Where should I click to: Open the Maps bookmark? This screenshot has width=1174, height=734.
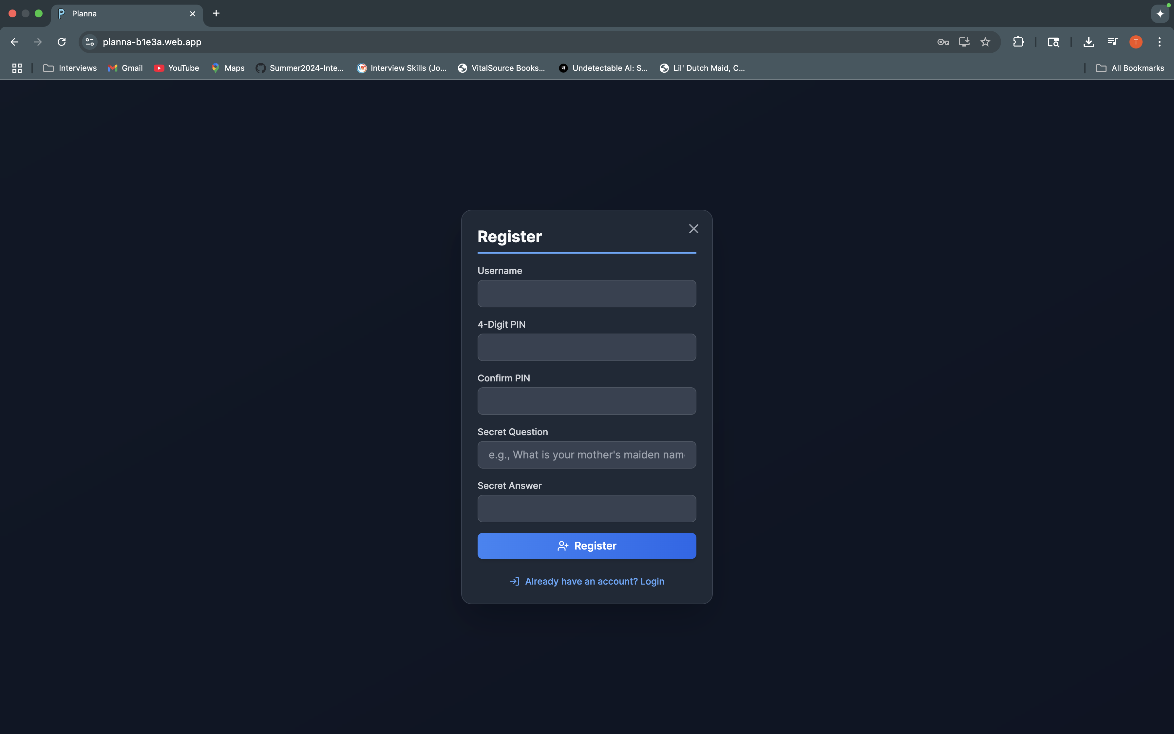tap(228, 68)
